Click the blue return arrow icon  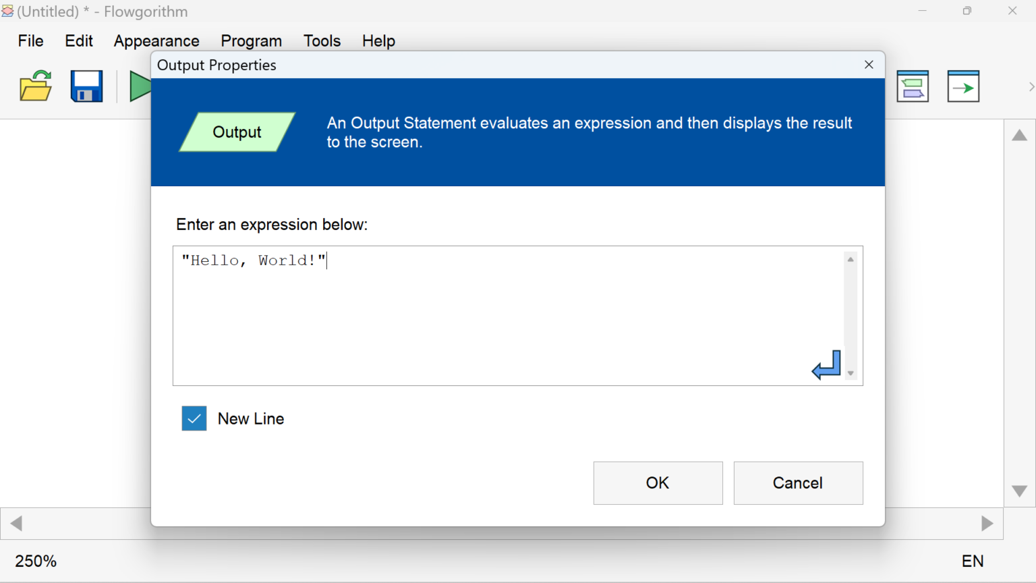(826, 365)
